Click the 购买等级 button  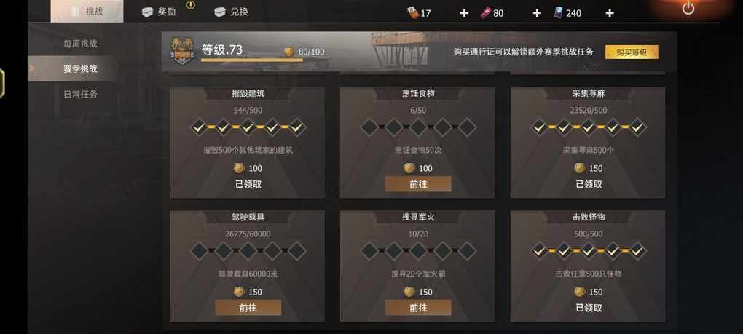(x=632, y=52)
